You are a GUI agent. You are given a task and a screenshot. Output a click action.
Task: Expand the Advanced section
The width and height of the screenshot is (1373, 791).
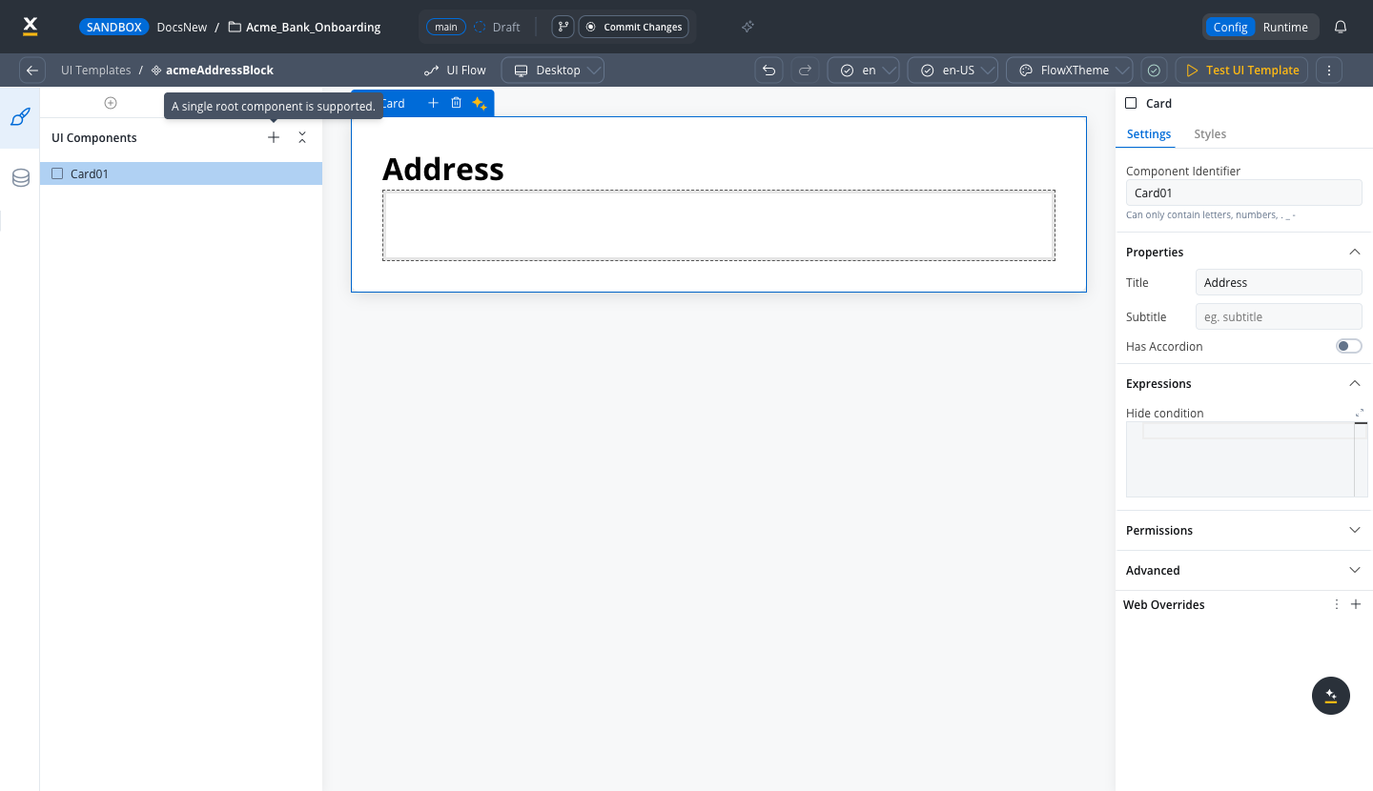(x=1355, y=570)
